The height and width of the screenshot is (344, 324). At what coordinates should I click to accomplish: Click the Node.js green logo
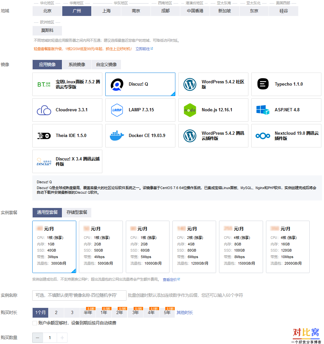click(x=190, y=110)
